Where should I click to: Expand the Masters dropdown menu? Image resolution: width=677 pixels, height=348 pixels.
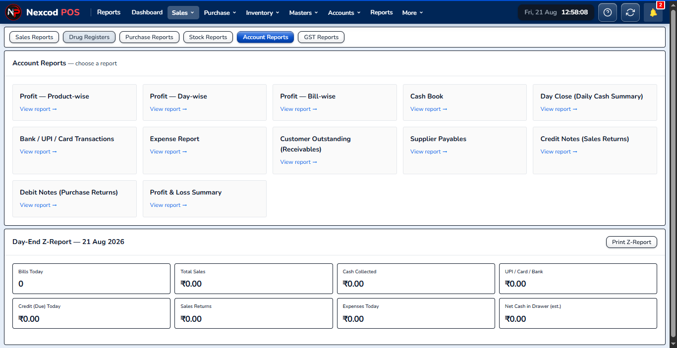303,12
